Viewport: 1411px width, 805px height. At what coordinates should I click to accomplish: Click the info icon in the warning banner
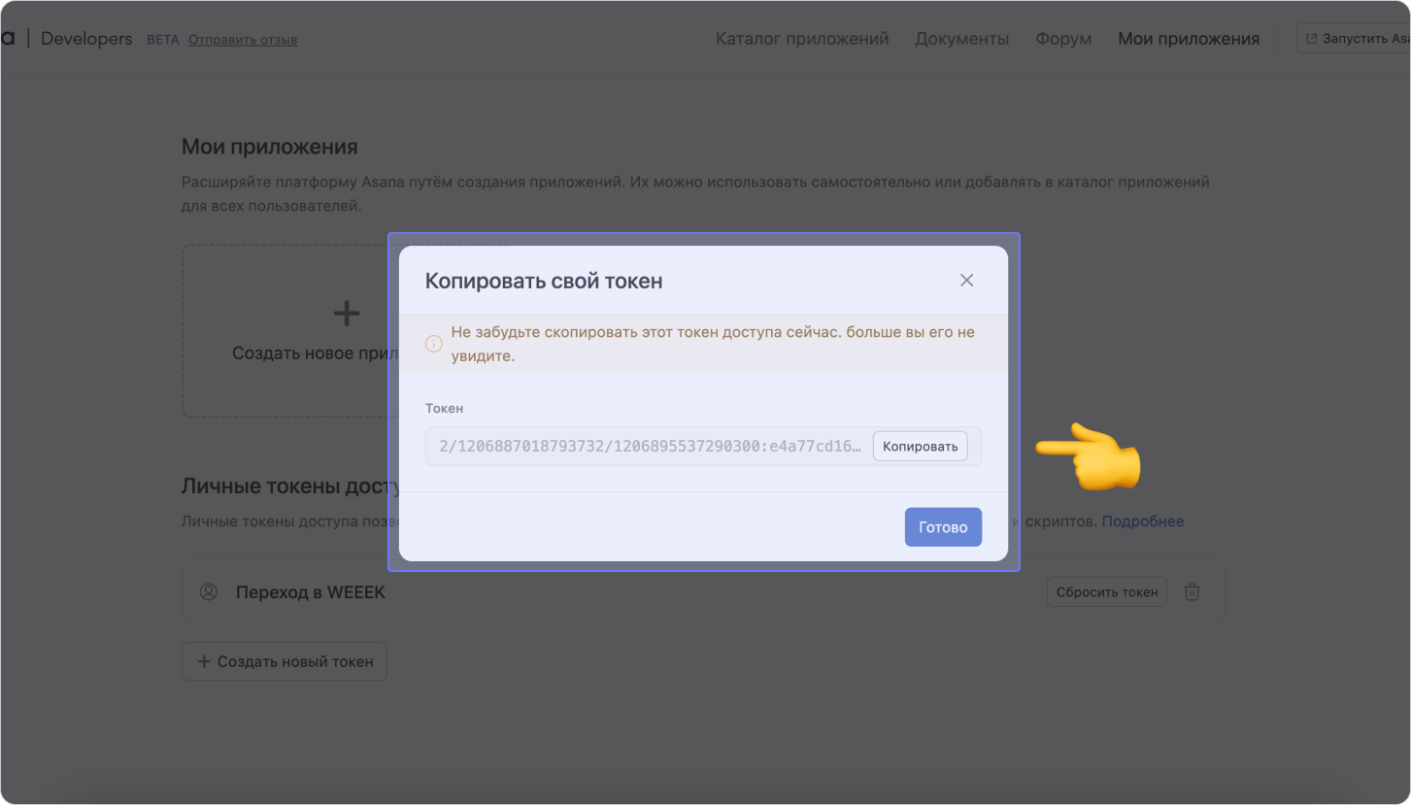[x=434, y=344]
